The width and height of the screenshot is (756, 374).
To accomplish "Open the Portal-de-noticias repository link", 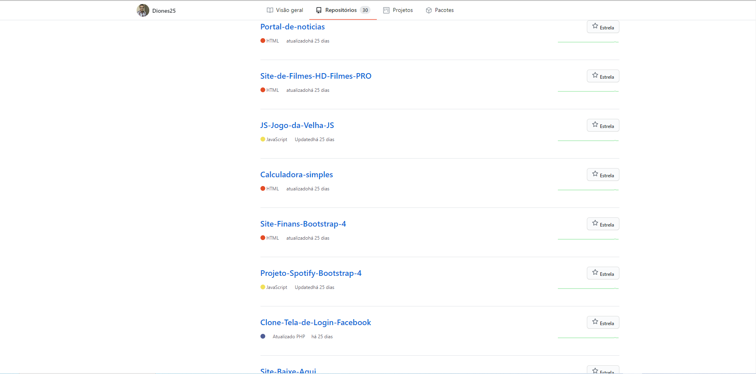I will [292, 27].
